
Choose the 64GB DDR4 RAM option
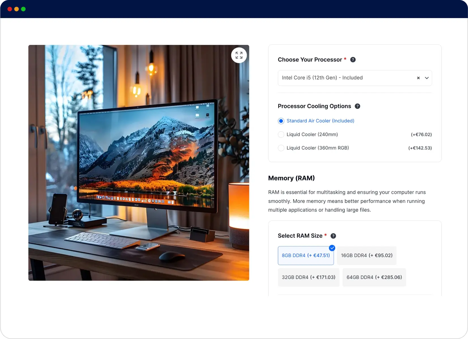374,277
